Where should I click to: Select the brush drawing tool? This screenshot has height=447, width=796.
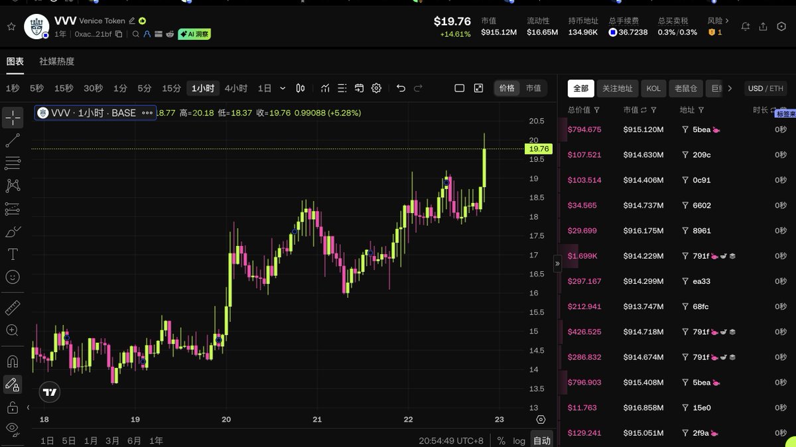(13, 231)
